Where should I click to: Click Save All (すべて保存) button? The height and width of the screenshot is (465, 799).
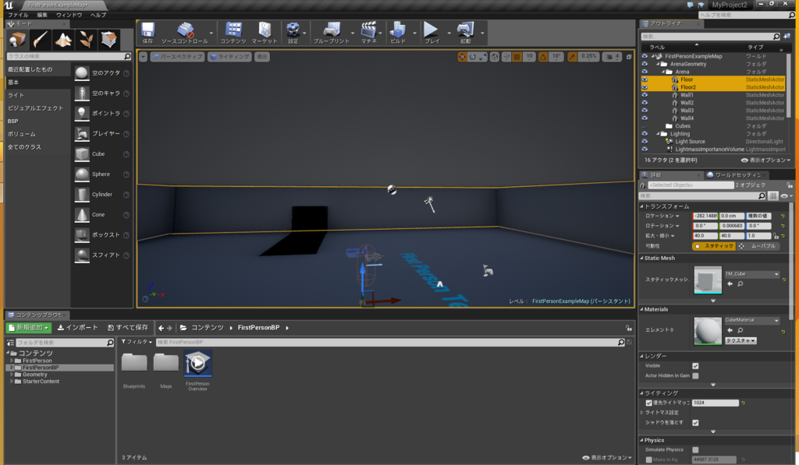click(128, 328)
